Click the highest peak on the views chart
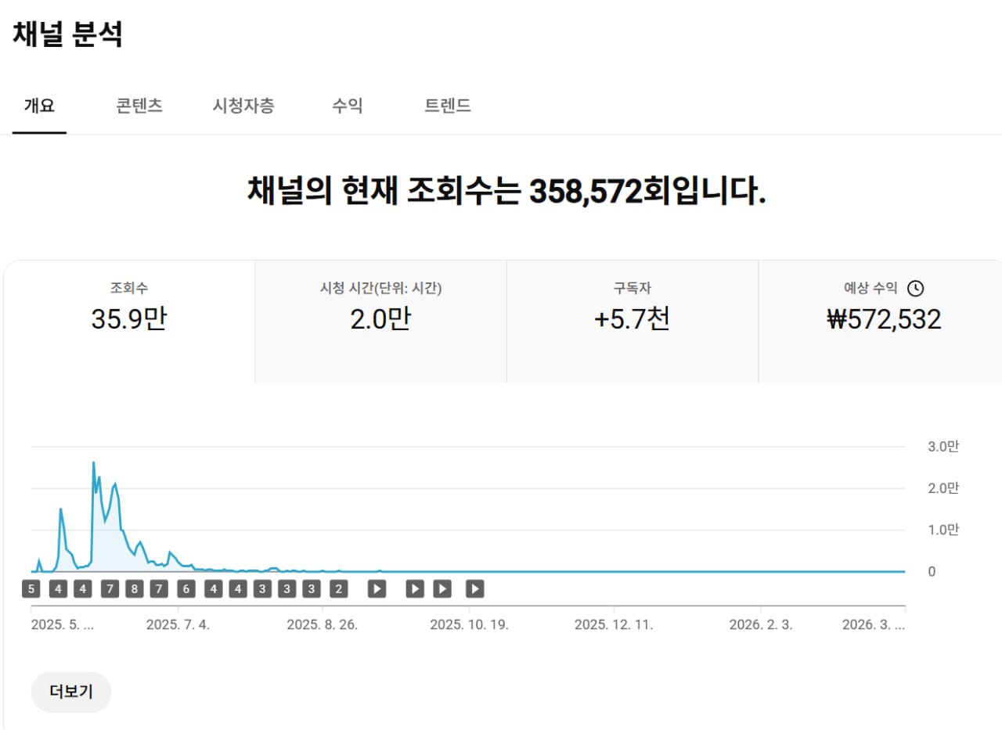Screen dimensions: 1002x730 94,462
